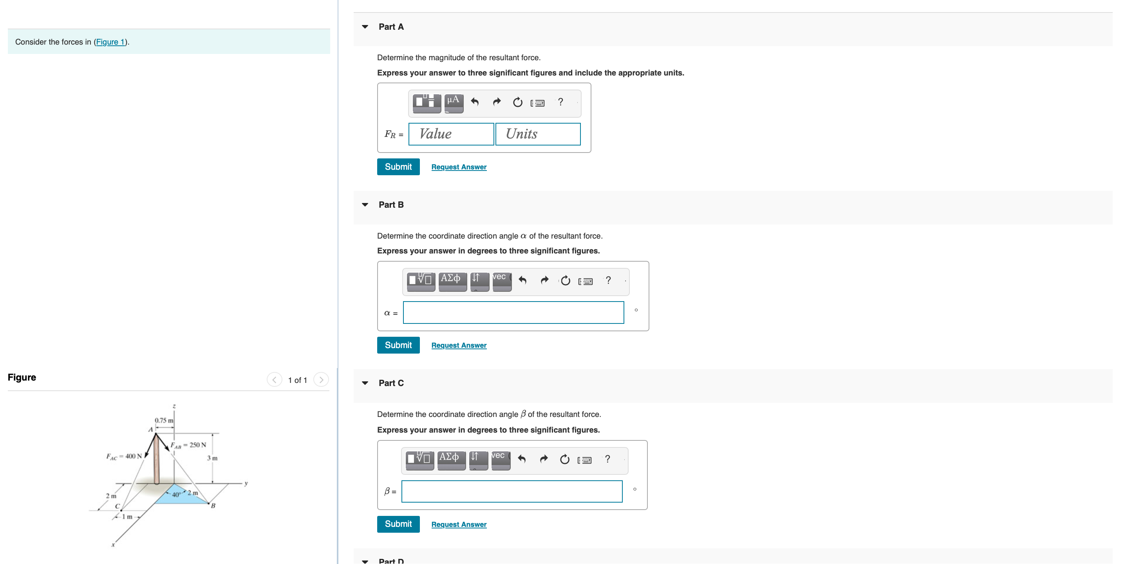Image resolution: width=1128 pixels, height=564 pixels.
Task: Collapse the Part A section
Action: [x=365, y=27]
